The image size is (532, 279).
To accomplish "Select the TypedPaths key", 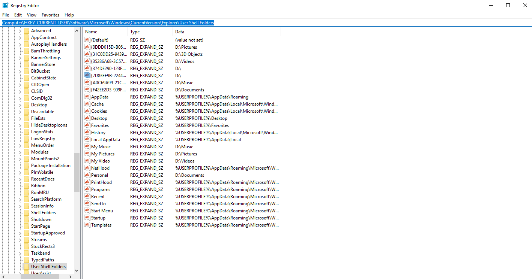I will click(x=42, y=260).
